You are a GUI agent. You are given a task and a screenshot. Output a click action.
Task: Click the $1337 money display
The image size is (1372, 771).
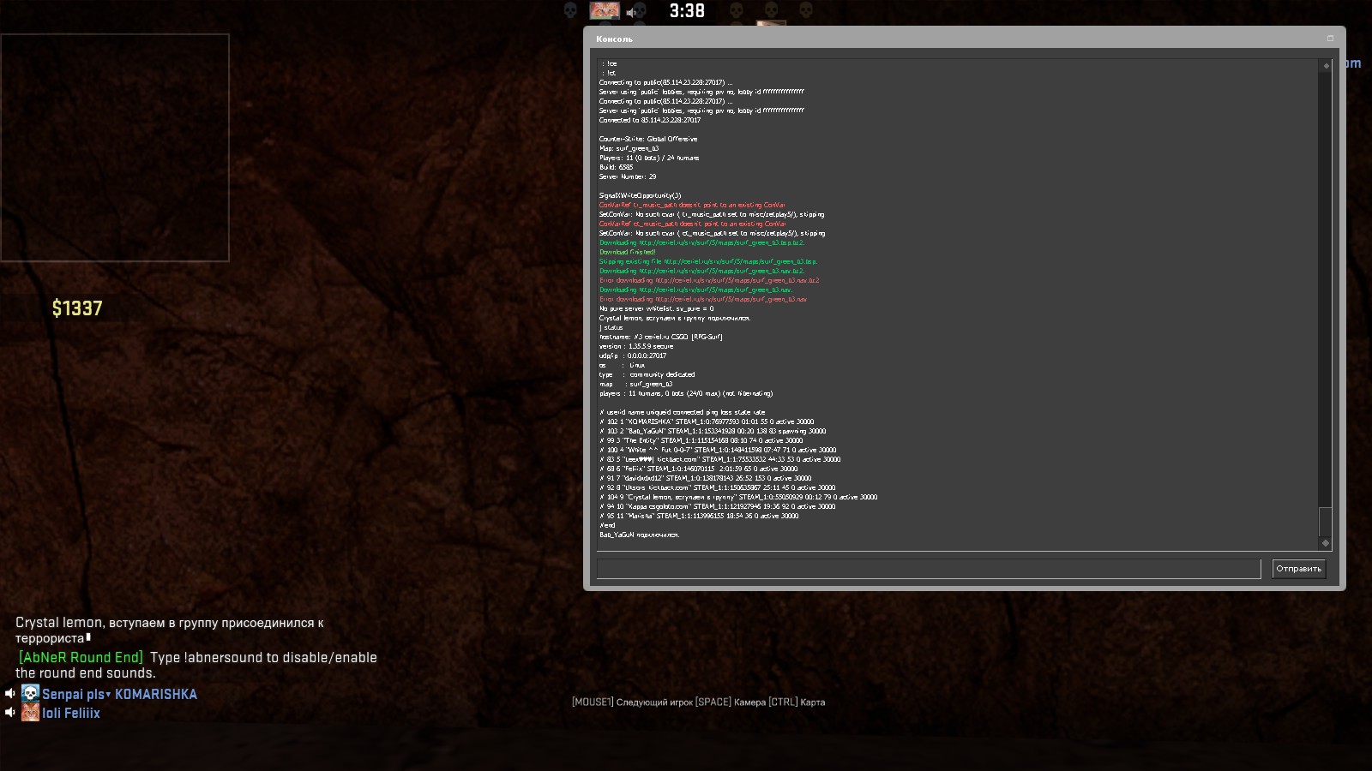[x=77, y=308]
